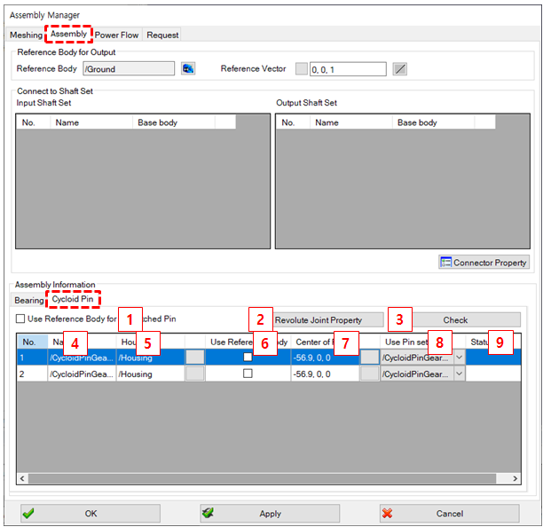The width and height of the screenshot is (543, 527).
Task: Toggle Use Reference Body checkbox in row 1
Action: click(x=248, y=357)
